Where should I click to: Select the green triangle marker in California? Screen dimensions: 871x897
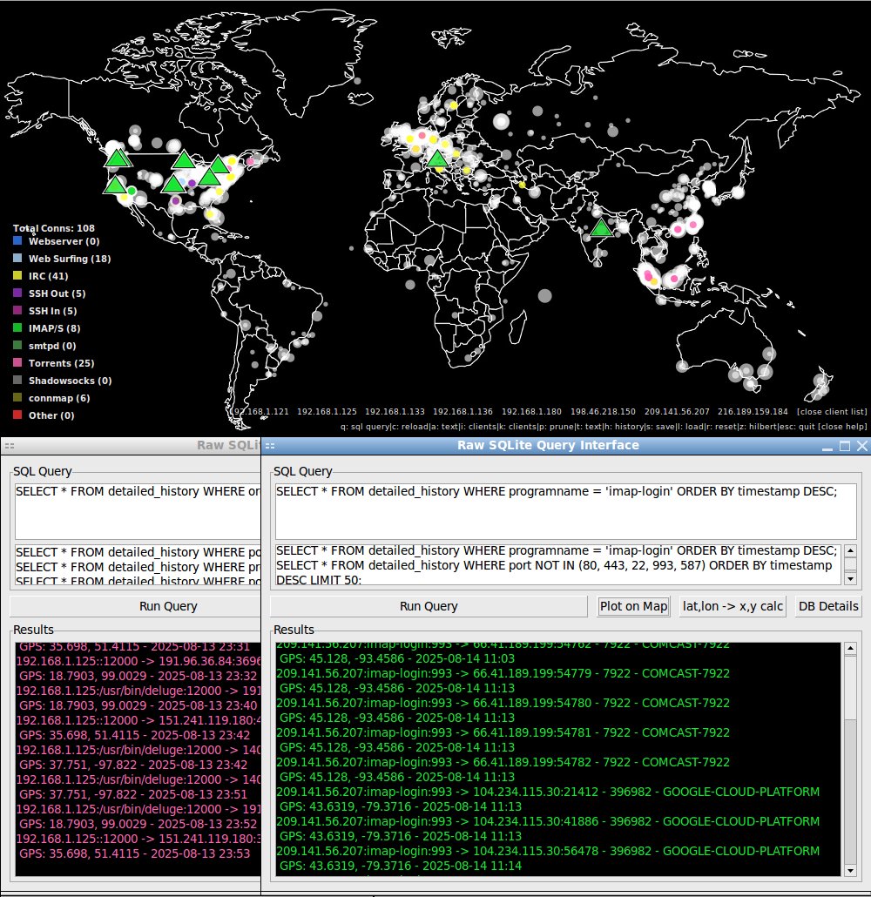pyautogui.click(x=116, y=185)
